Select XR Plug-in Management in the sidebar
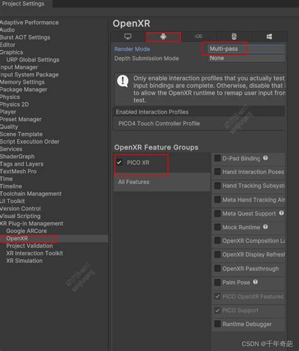Viewport: 299px width, 351px height. pos(32,224)
